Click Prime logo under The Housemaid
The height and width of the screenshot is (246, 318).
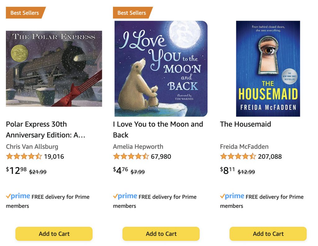coord(232,196)
